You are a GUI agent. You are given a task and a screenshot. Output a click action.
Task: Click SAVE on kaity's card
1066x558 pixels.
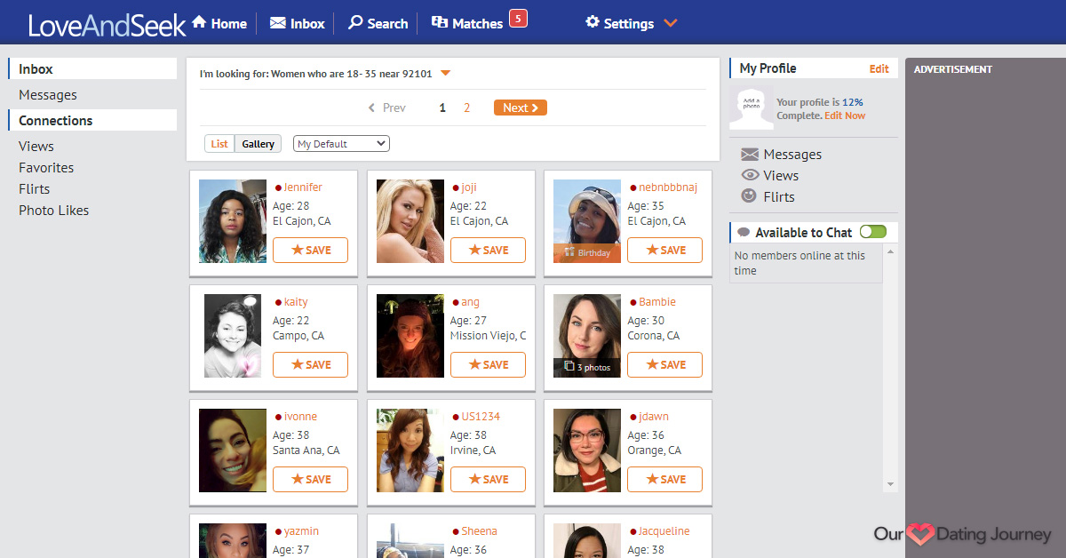tap(310, 365)
